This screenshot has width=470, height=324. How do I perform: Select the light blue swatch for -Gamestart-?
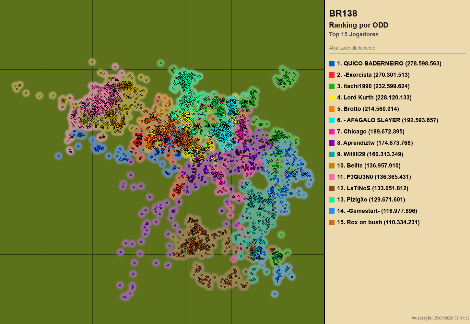pos(332,211)
